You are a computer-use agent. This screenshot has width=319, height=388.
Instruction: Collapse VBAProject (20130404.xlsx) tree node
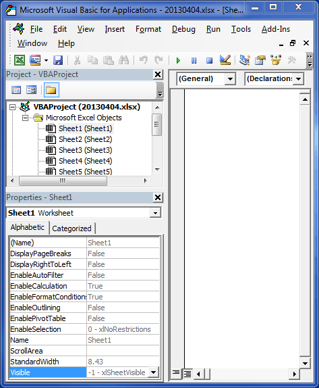(x=12, y=107)
